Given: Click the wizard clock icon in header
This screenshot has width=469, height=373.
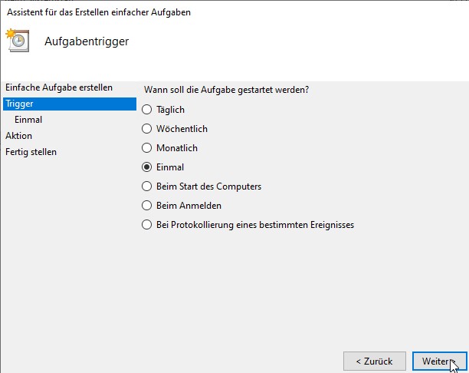Looking at the screenshot, I should coord(18,41).
